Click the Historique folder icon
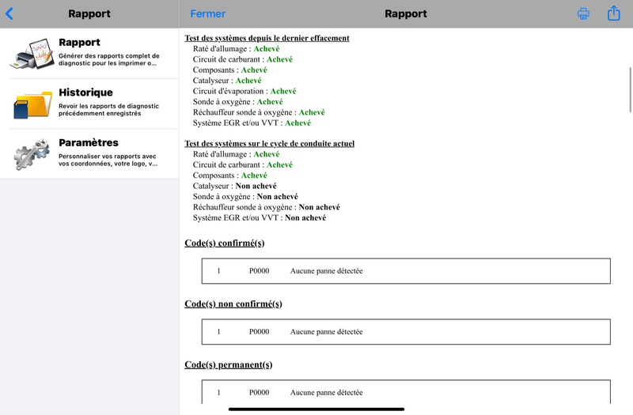This screenshot has width=633, height=415. tap(32, 104)
